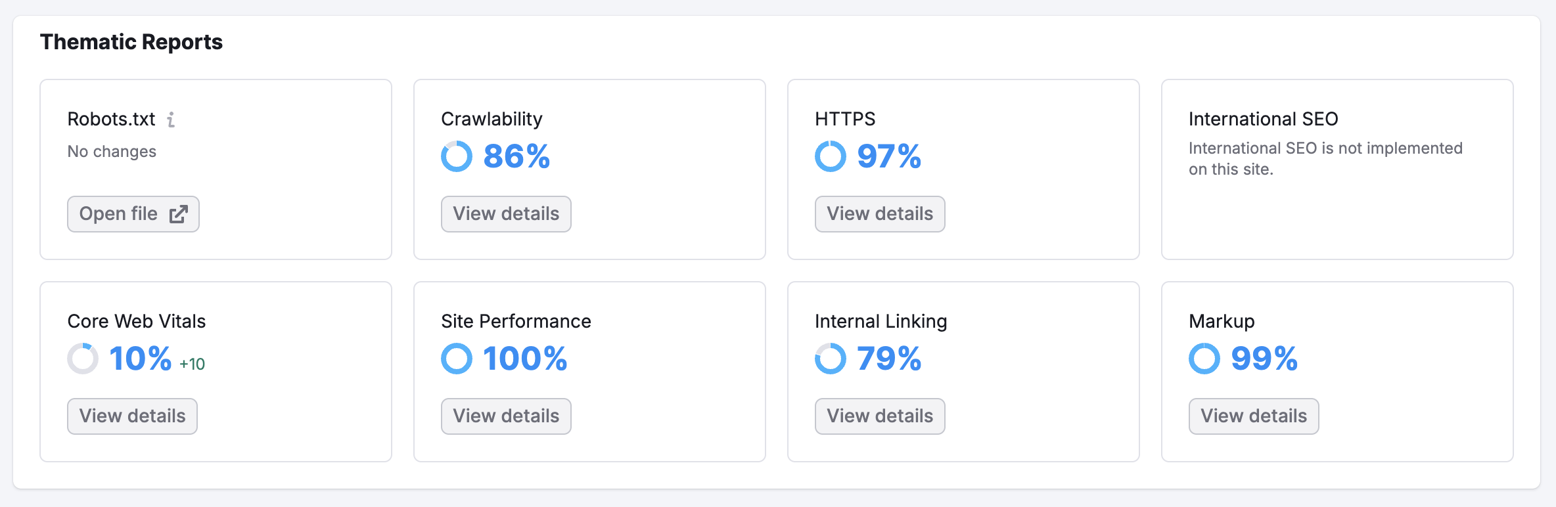Click the Internal Linking donut chart
Image resolution: width=1556 pixels, height=507 pixels.
(x=832, y=359)
